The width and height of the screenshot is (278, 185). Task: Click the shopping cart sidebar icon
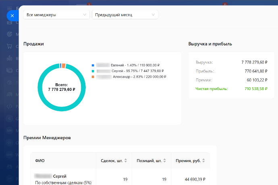point(10,46)
